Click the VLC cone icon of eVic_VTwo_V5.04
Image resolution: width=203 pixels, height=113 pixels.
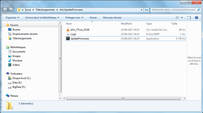click(68, 30)
